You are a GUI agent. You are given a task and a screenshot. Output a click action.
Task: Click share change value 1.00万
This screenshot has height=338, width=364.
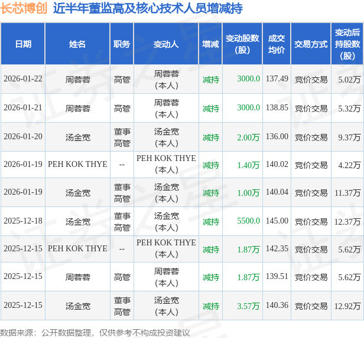pyautogui.click(x=248, y=193)
